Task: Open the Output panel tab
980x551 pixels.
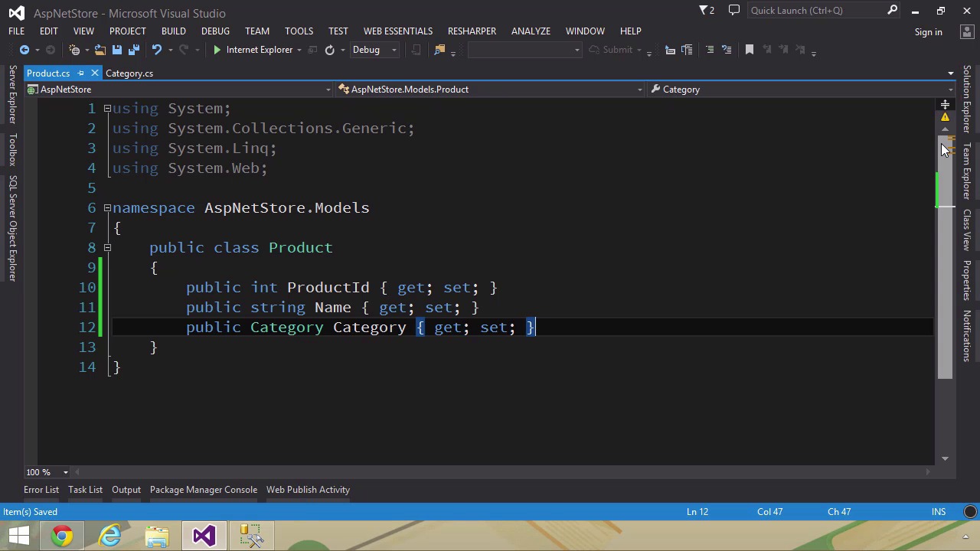Action: (x=126, y=490)
